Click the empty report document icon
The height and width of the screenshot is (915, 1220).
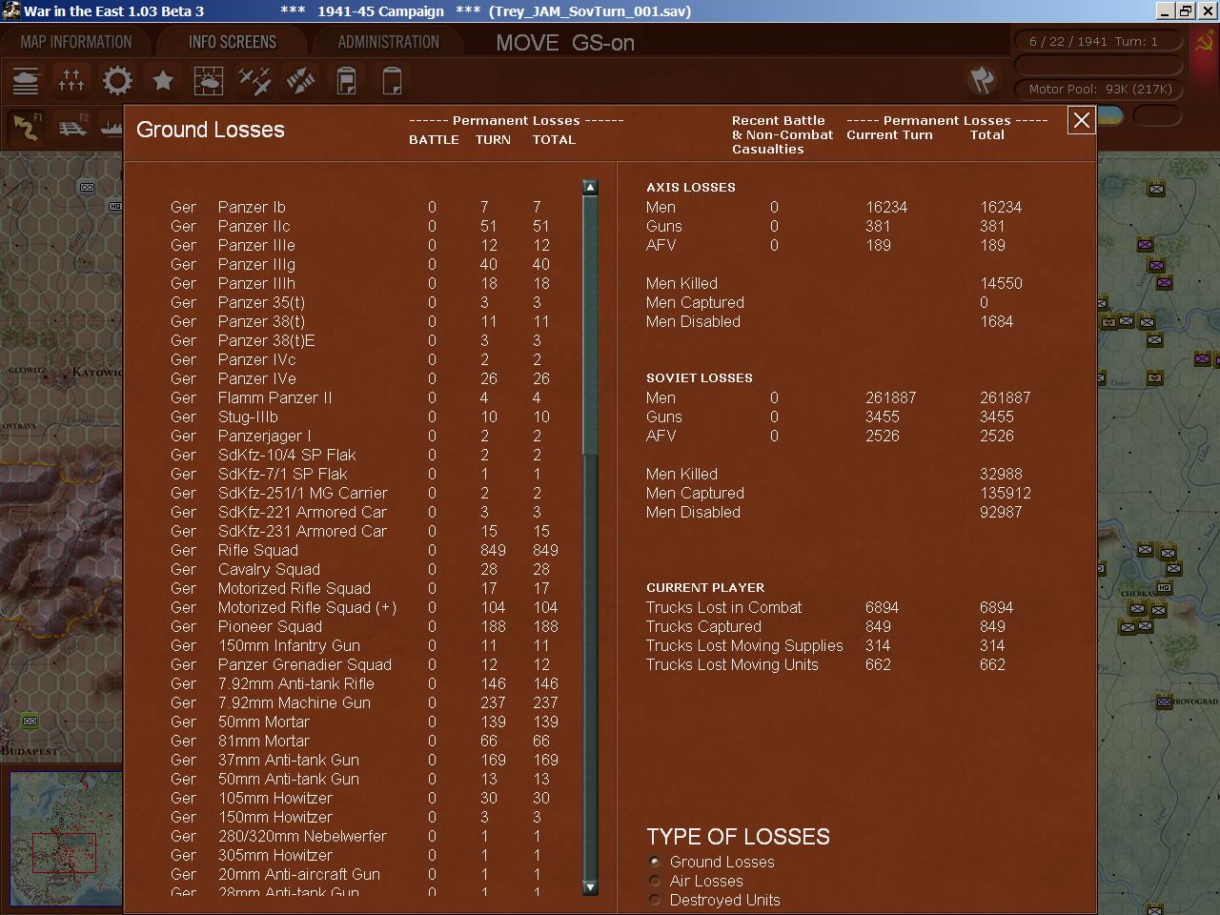392,81
